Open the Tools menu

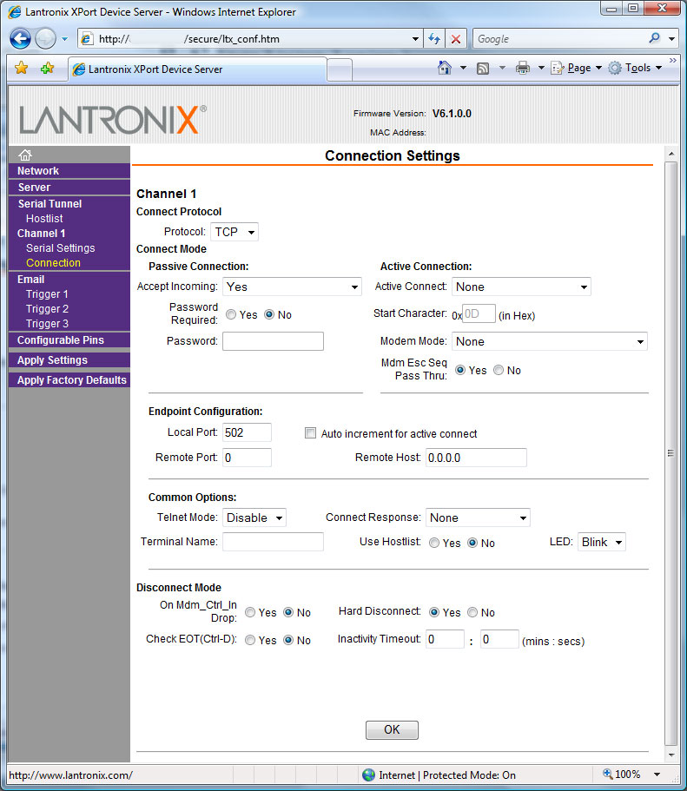tap(636, 68)
